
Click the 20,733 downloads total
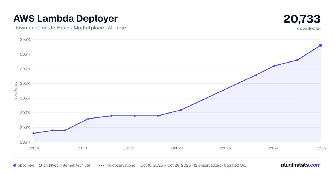point(302,19)
